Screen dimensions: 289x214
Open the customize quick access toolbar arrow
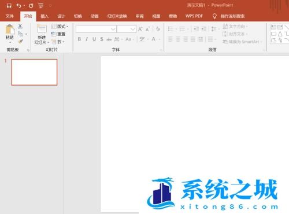50,6
